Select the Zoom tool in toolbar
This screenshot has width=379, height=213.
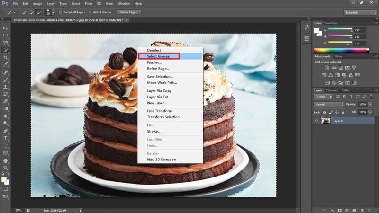point(6,168)
